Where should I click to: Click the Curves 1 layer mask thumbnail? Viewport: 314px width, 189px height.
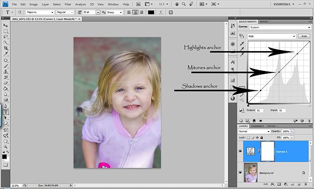pyautogui.click(x=267, y=151)
